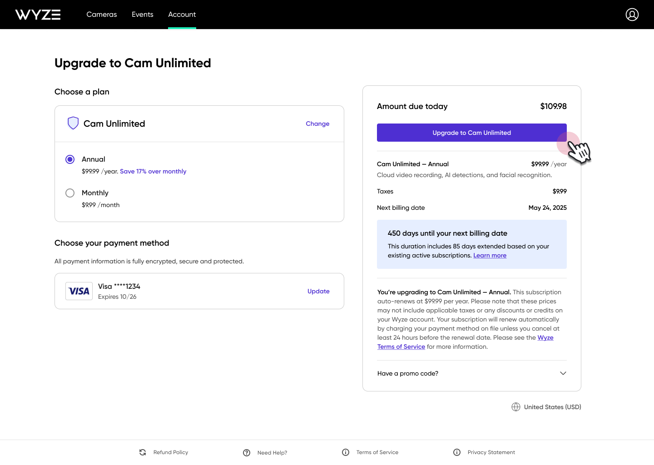Open the Cameras tab

point(102,15)
